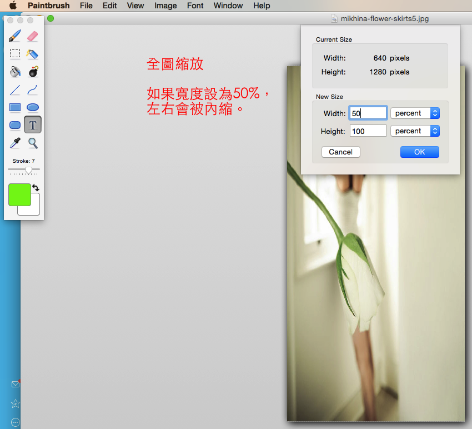
Task: Select the Ellipse shape tool
Action: 33,107
